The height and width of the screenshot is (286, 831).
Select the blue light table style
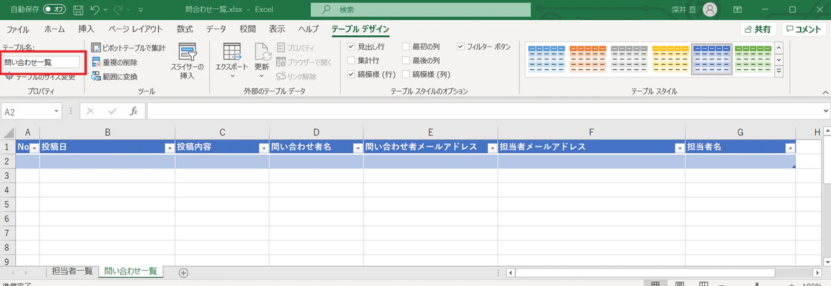click(x=546, y=61)
